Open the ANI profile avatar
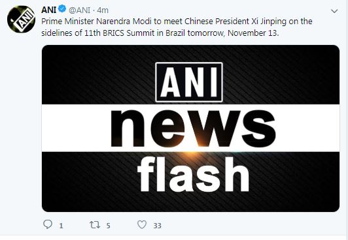The width and height of the screenshot is (348, 240). 21,20
